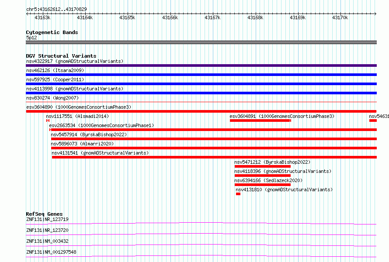Open variant nsv4131541 label
This screenshot has height=262, width=389.
click(x=100, y=153)
